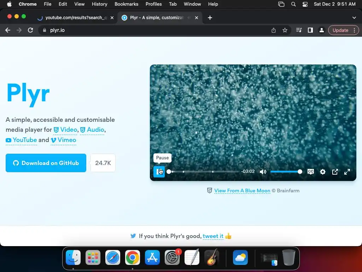Open the Tab menu
Viewport: 362px width, 272px height.
coord(173,4)
